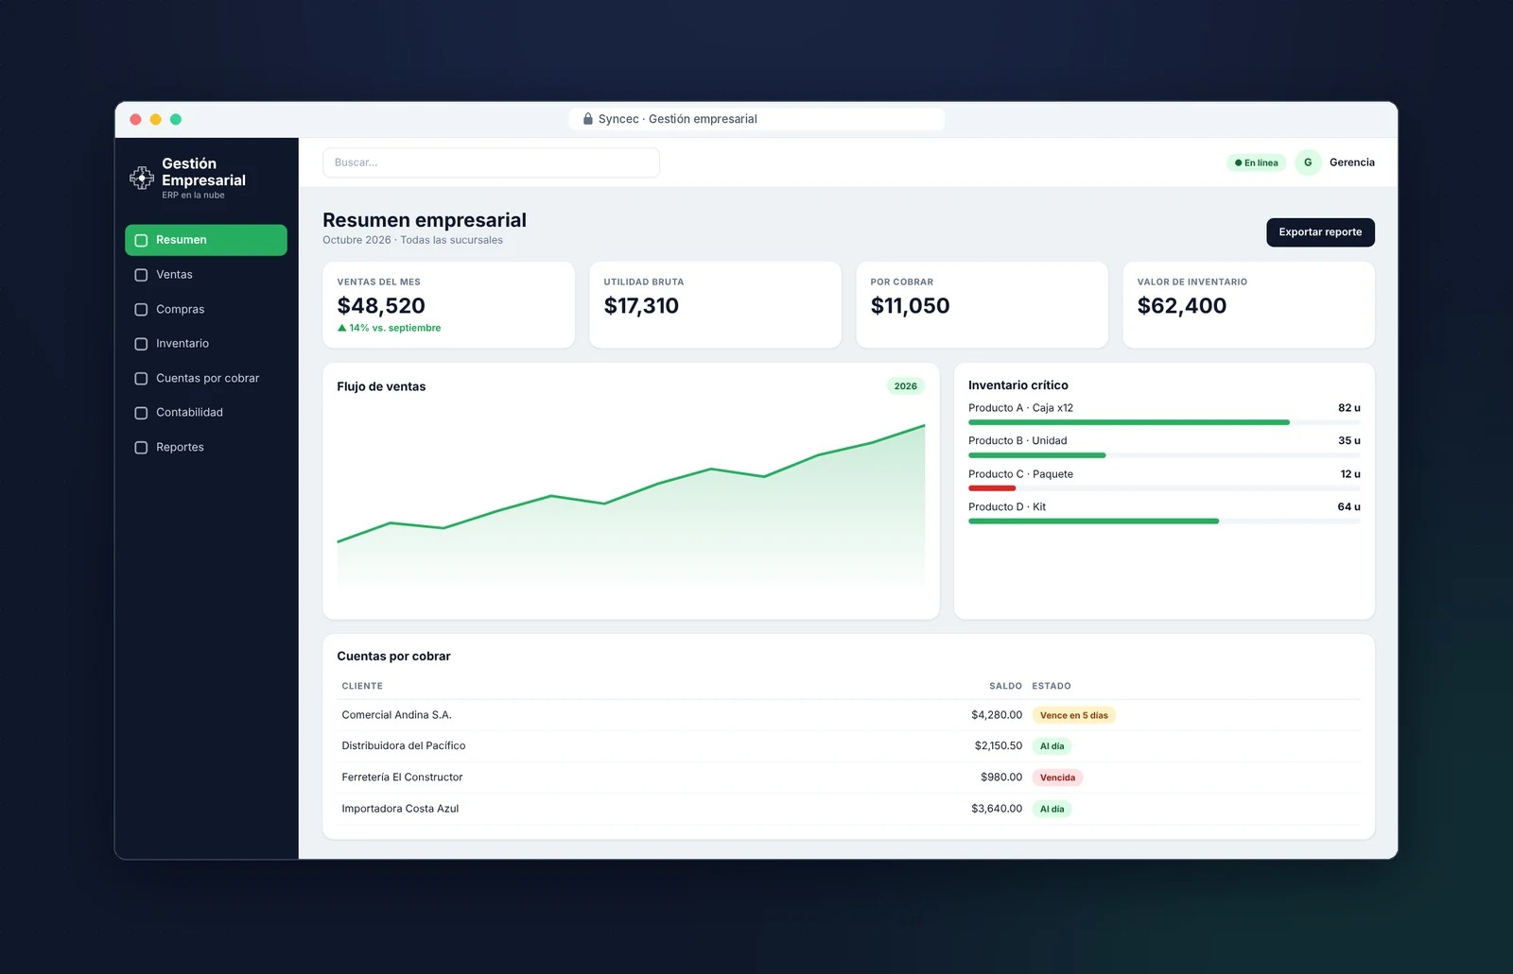Click the Ventas del mes $48,520 card
Screen dimensions: 1513x974
point(448,305)
